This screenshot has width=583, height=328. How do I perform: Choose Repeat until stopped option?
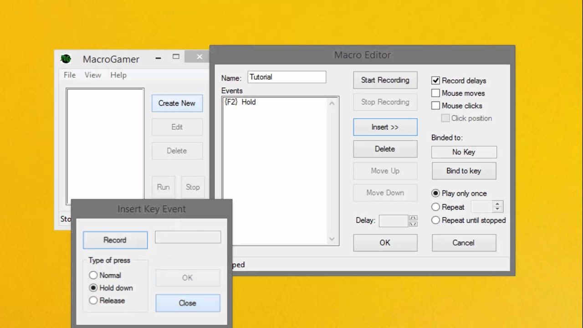436,220
